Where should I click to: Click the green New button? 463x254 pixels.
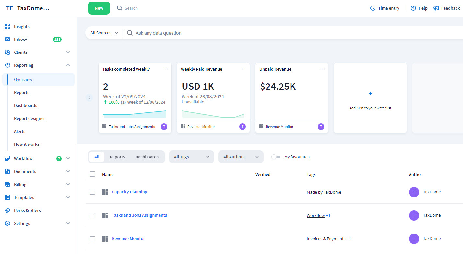[x=99, y=8]
